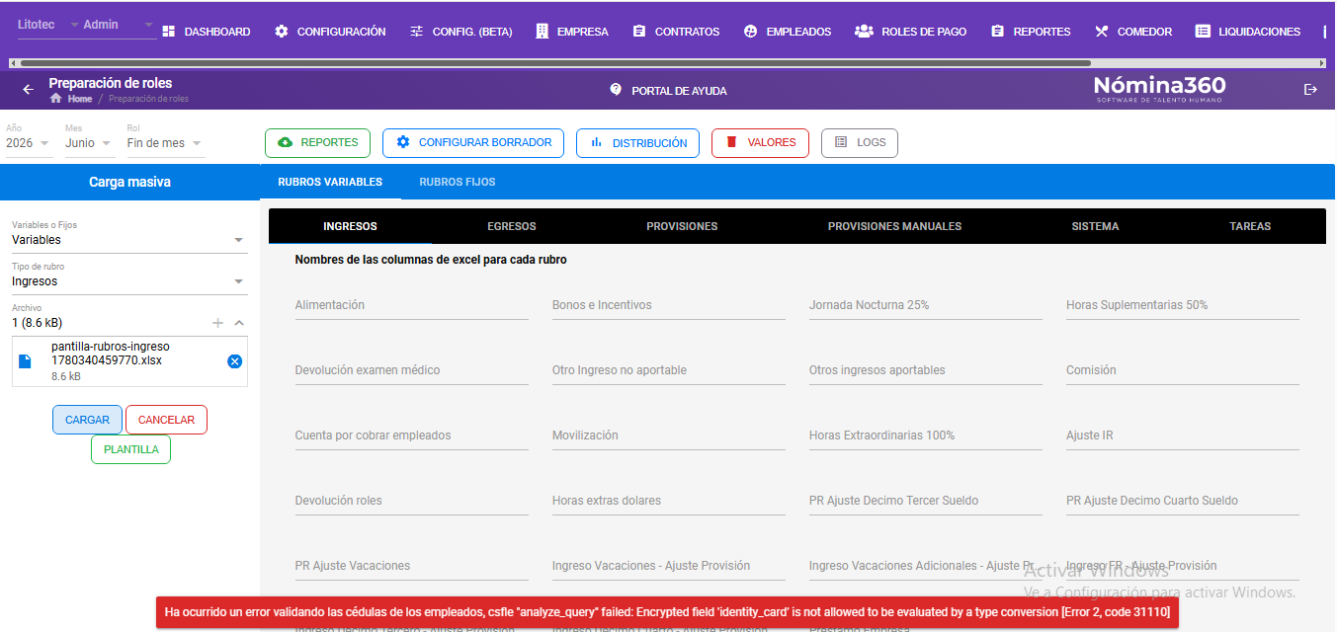Click the logout icon at top right
1337x632 pixels.
1311,90
